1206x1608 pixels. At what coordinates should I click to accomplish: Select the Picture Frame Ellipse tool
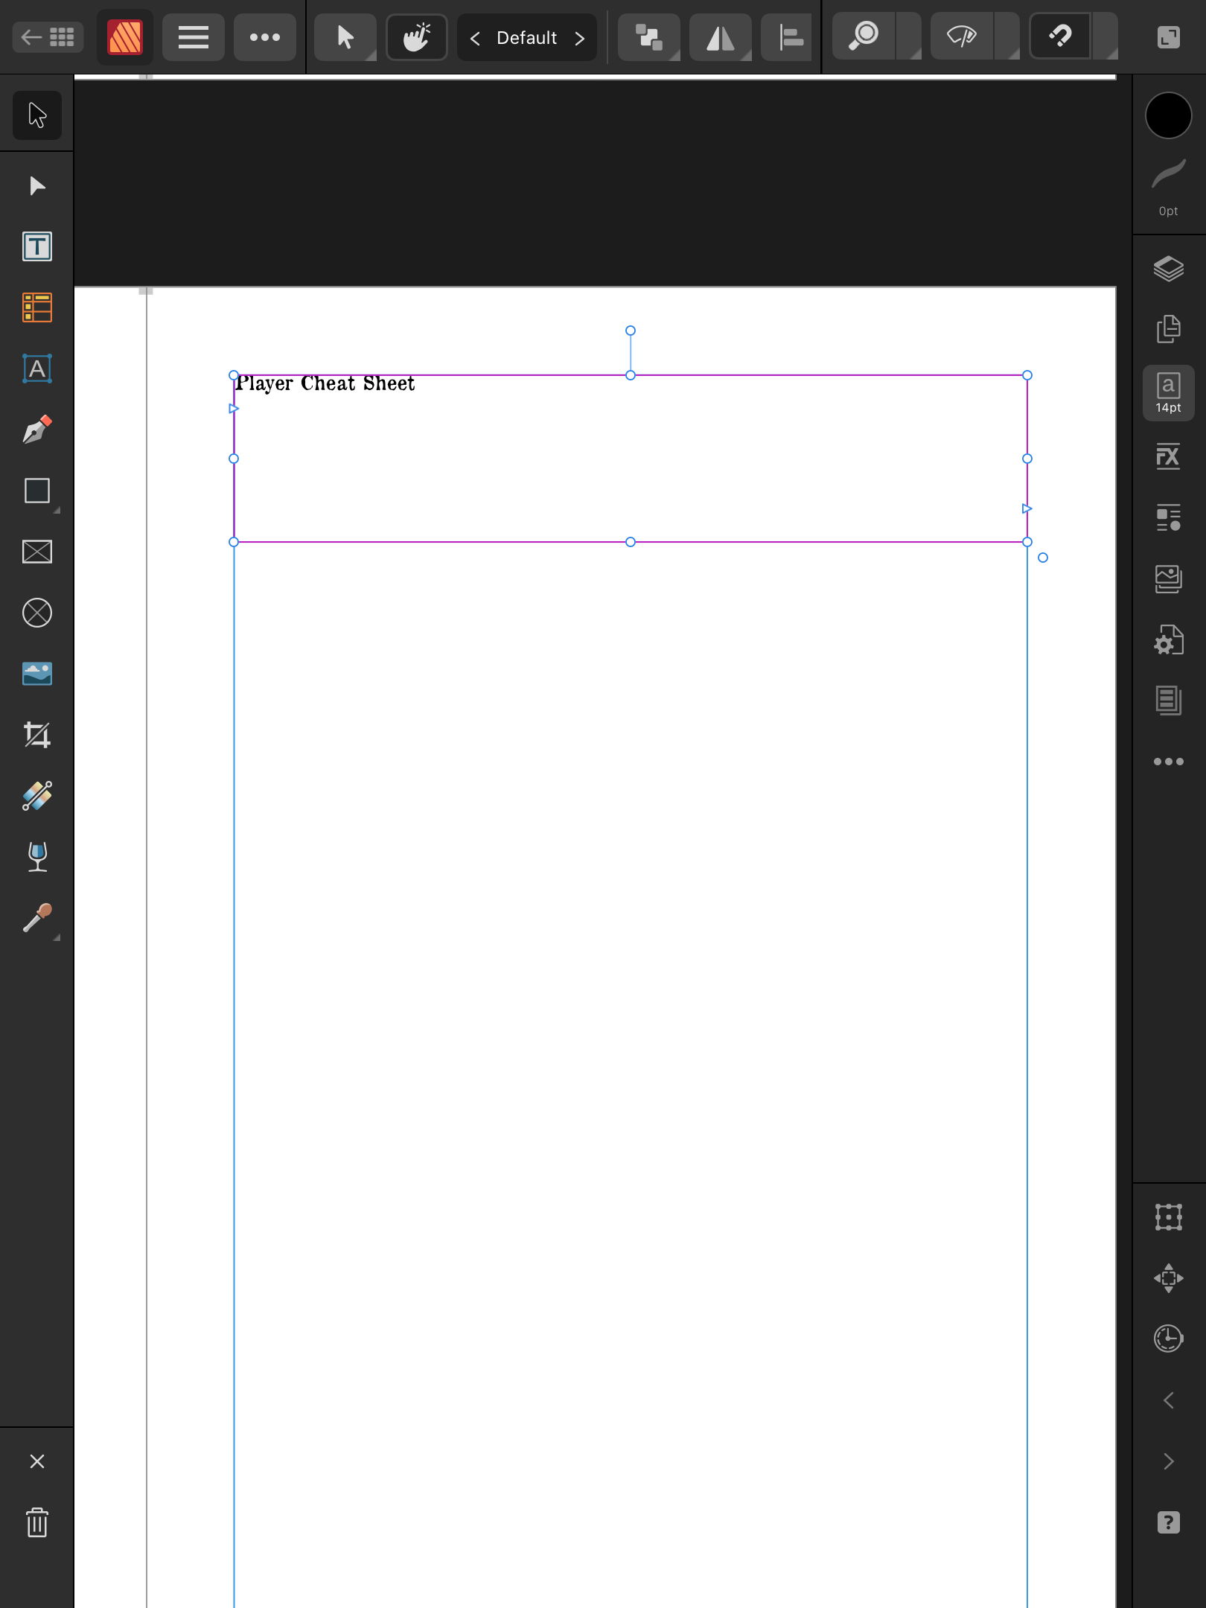pyautogui.click(x=37, y=613)
